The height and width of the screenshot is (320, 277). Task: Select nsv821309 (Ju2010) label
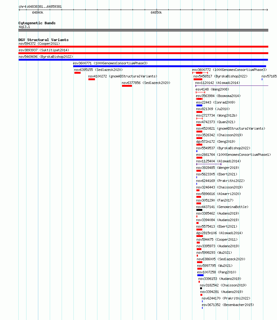click(x=213, y=109)
